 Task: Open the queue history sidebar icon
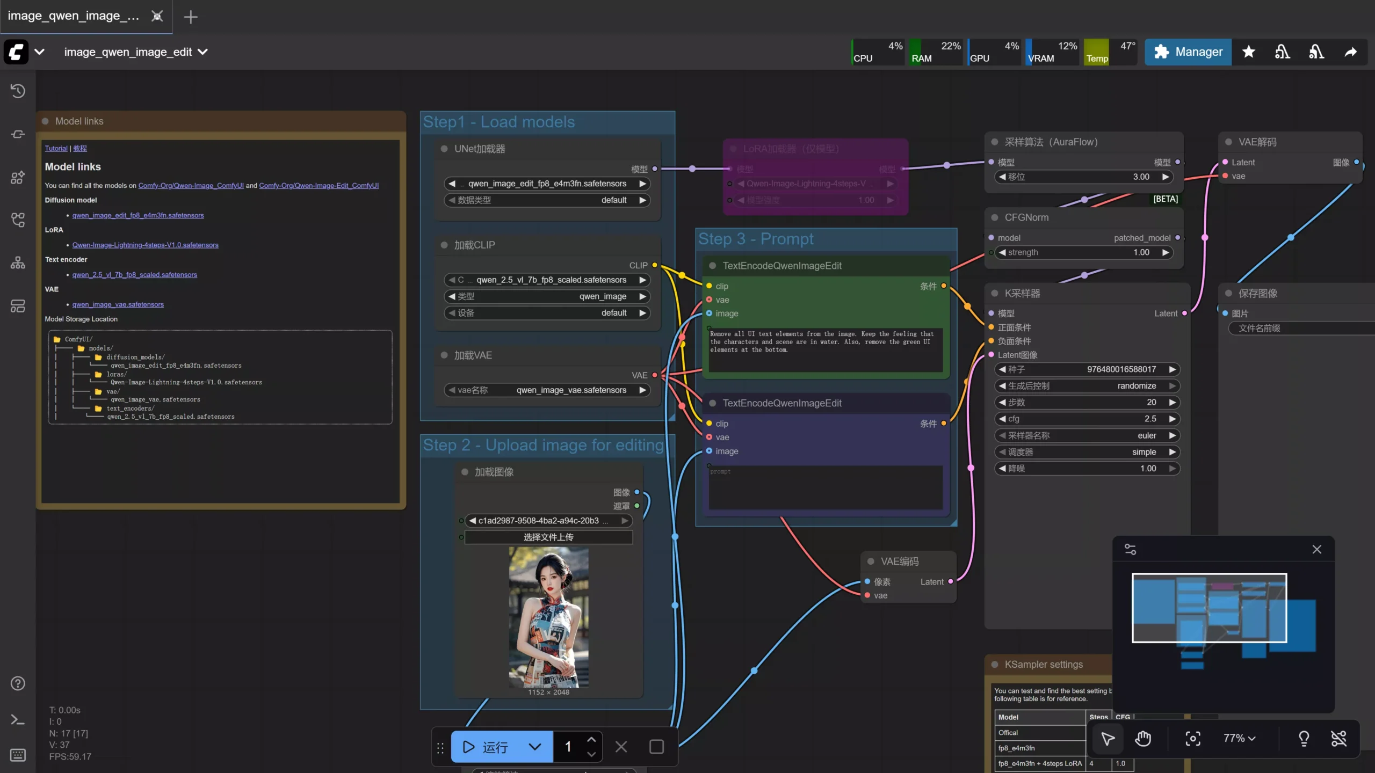[18, 91]
